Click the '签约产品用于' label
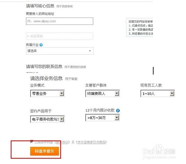 [x=41, y=111]
